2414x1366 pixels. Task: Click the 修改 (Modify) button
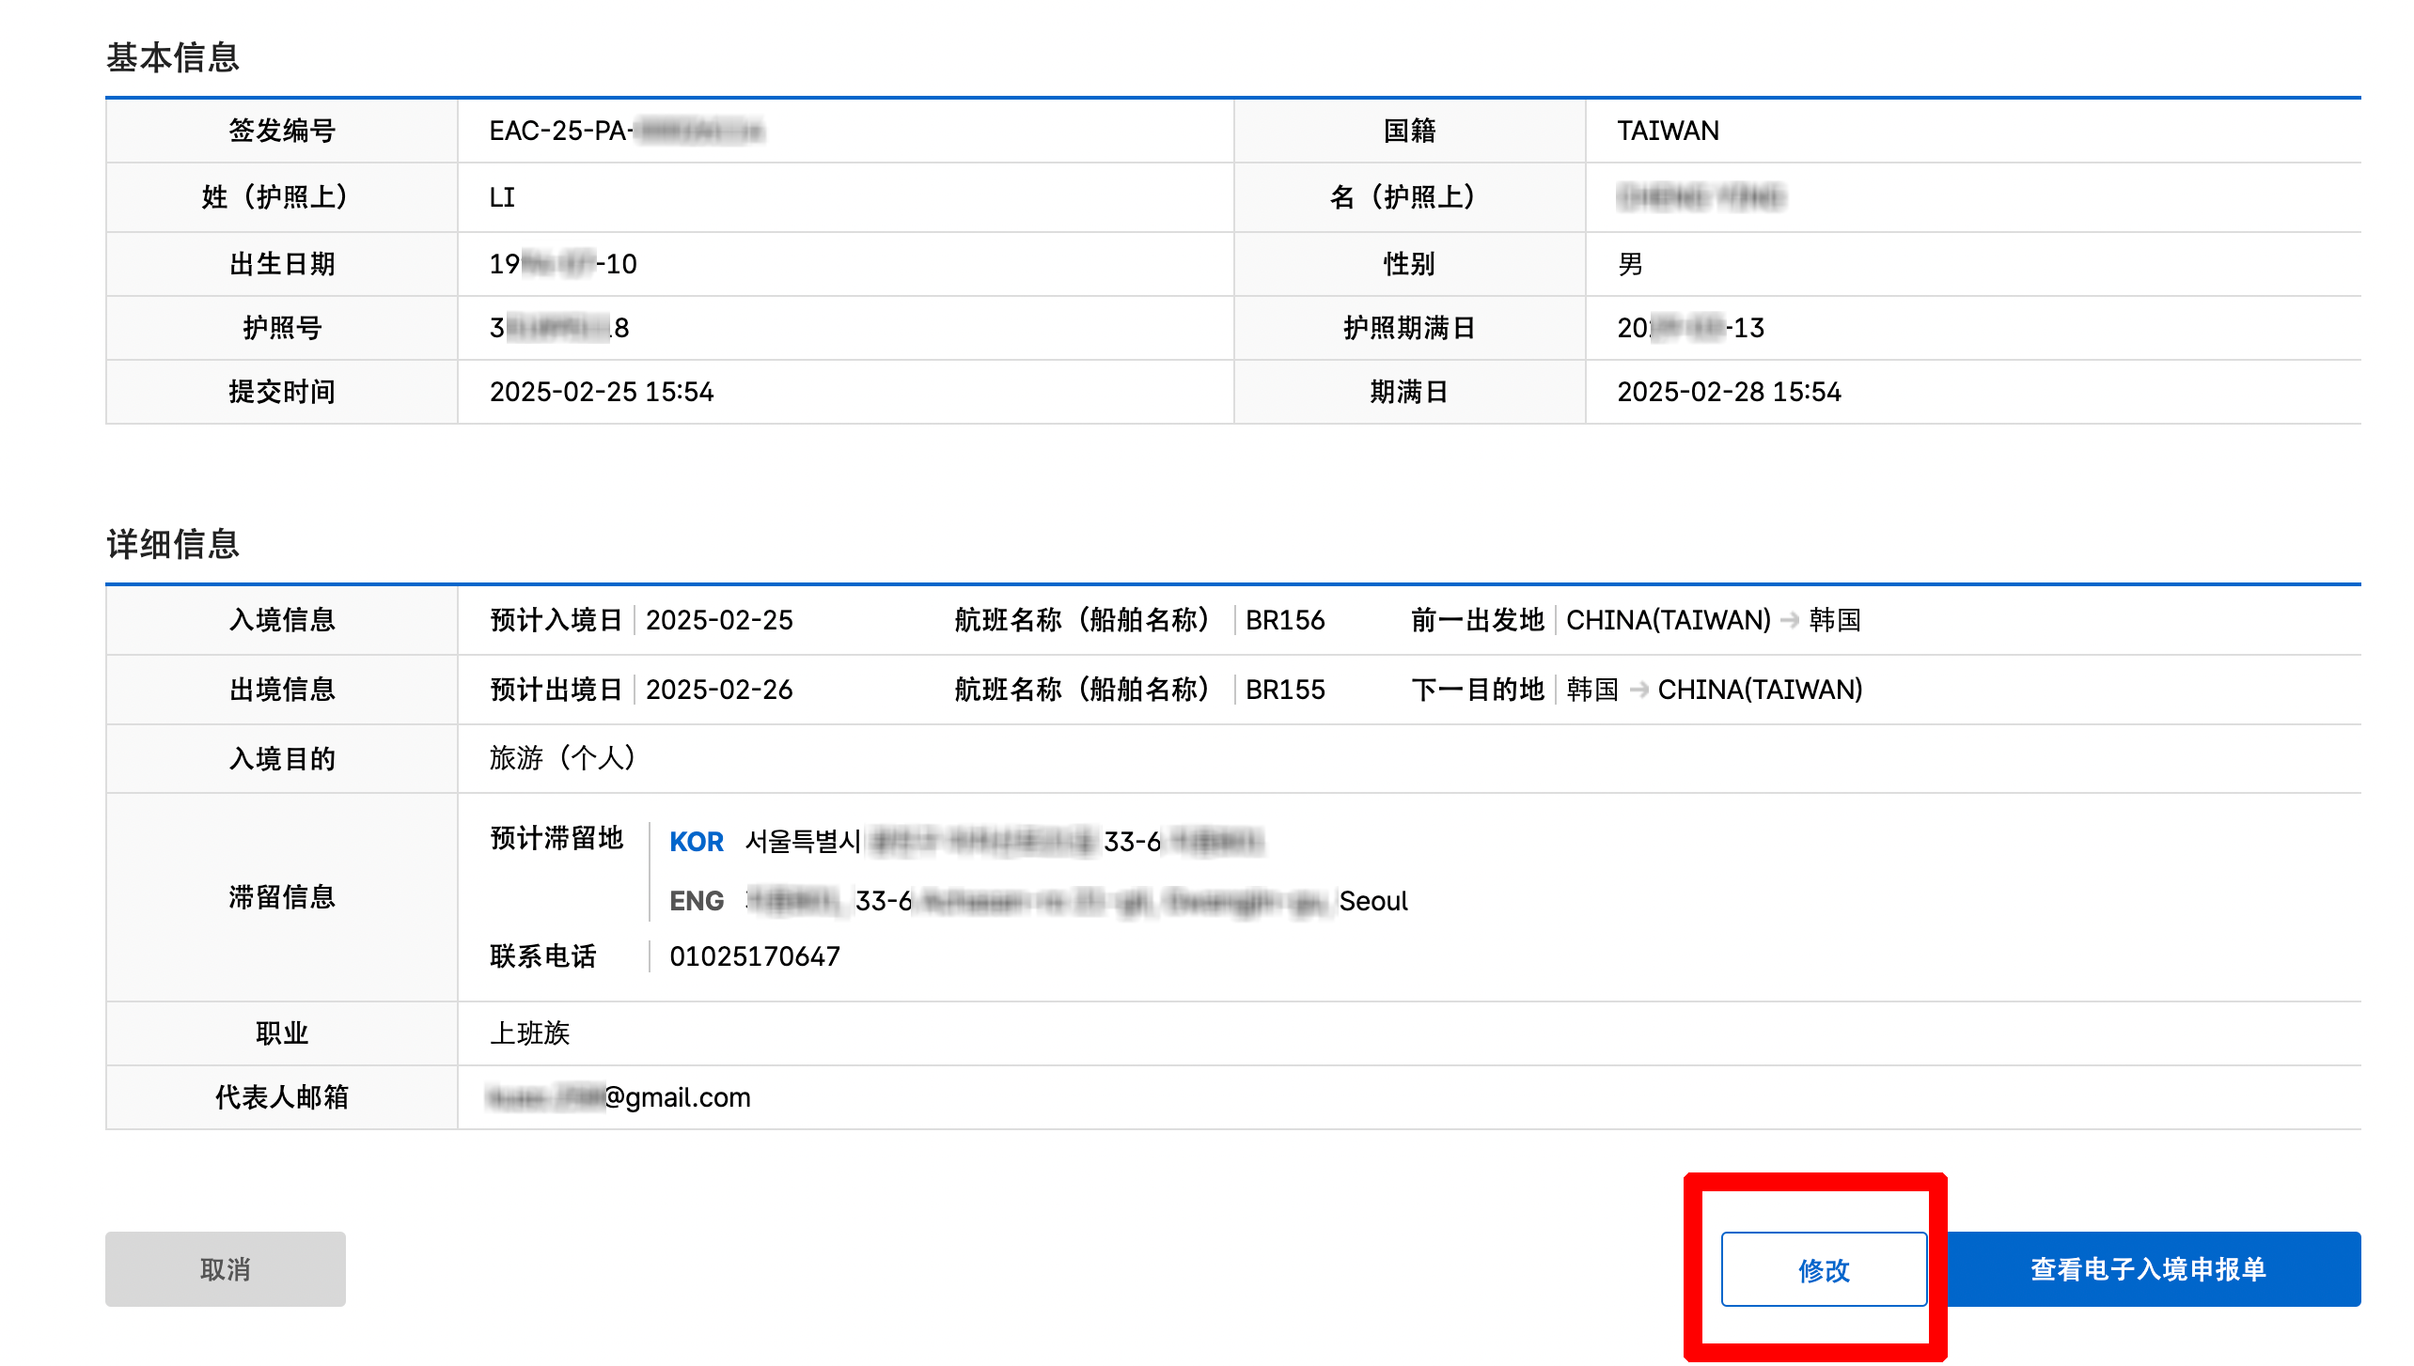pyautogui.click(x=1823, y=1269)
